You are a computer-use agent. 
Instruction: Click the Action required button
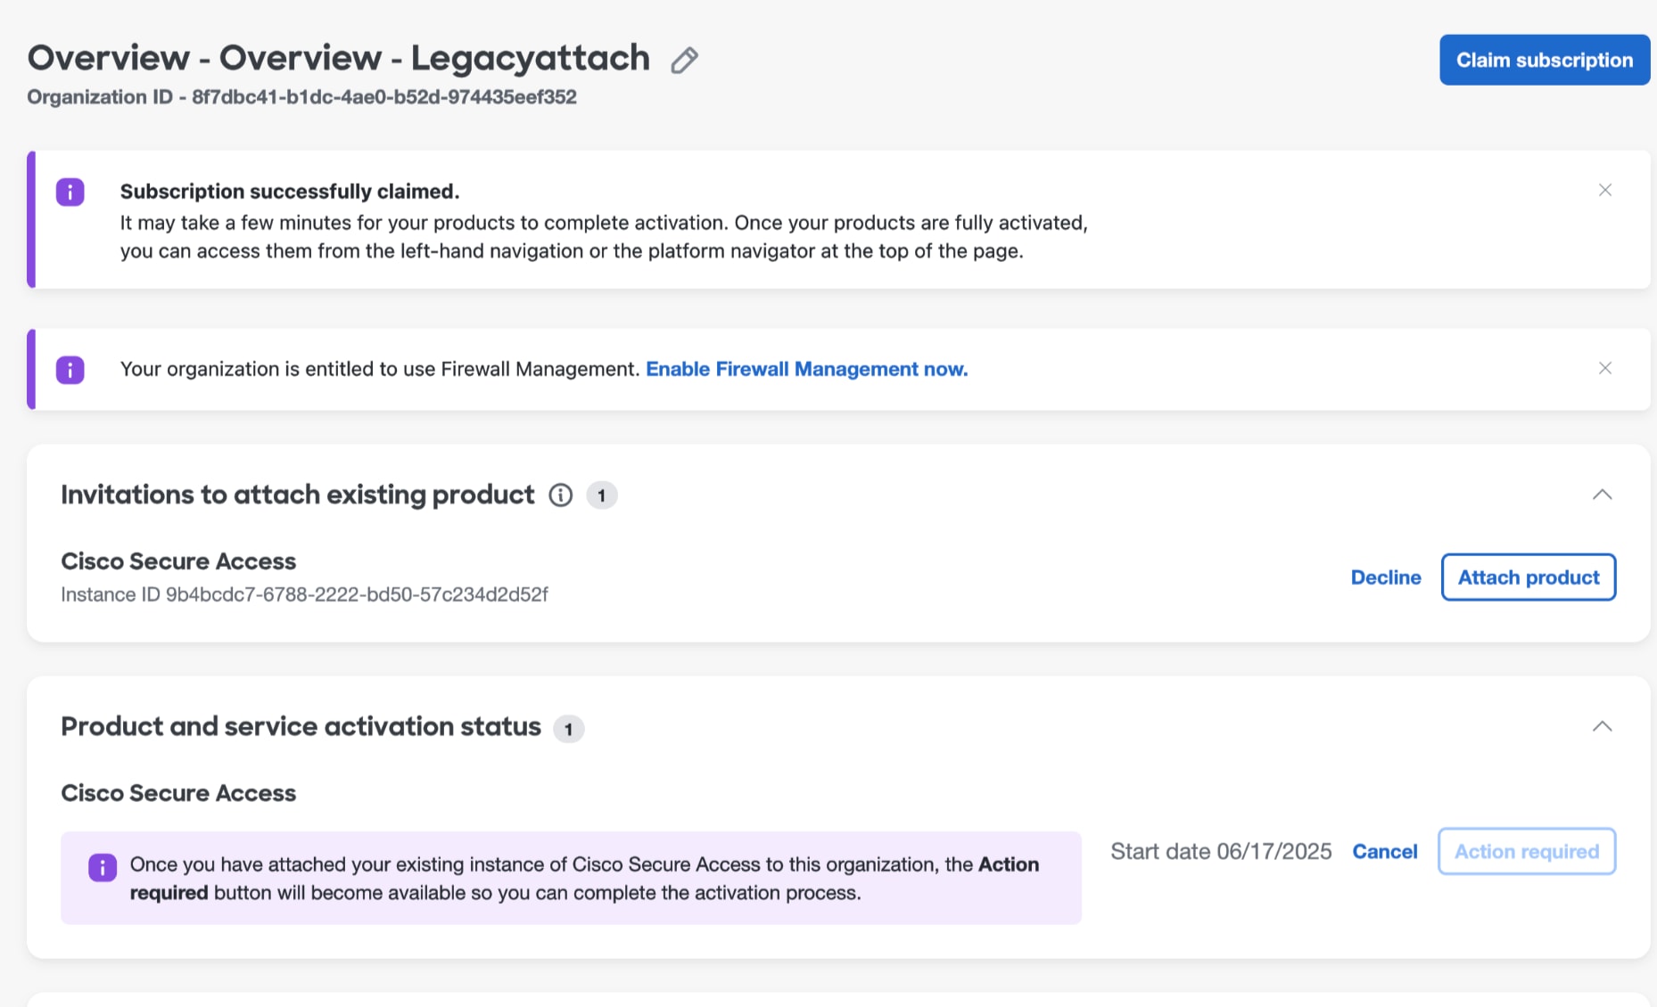tap(1527, 851)
